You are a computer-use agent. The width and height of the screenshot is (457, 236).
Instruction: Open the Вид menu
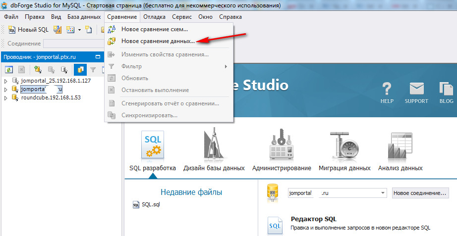click(x=56, y=17)
